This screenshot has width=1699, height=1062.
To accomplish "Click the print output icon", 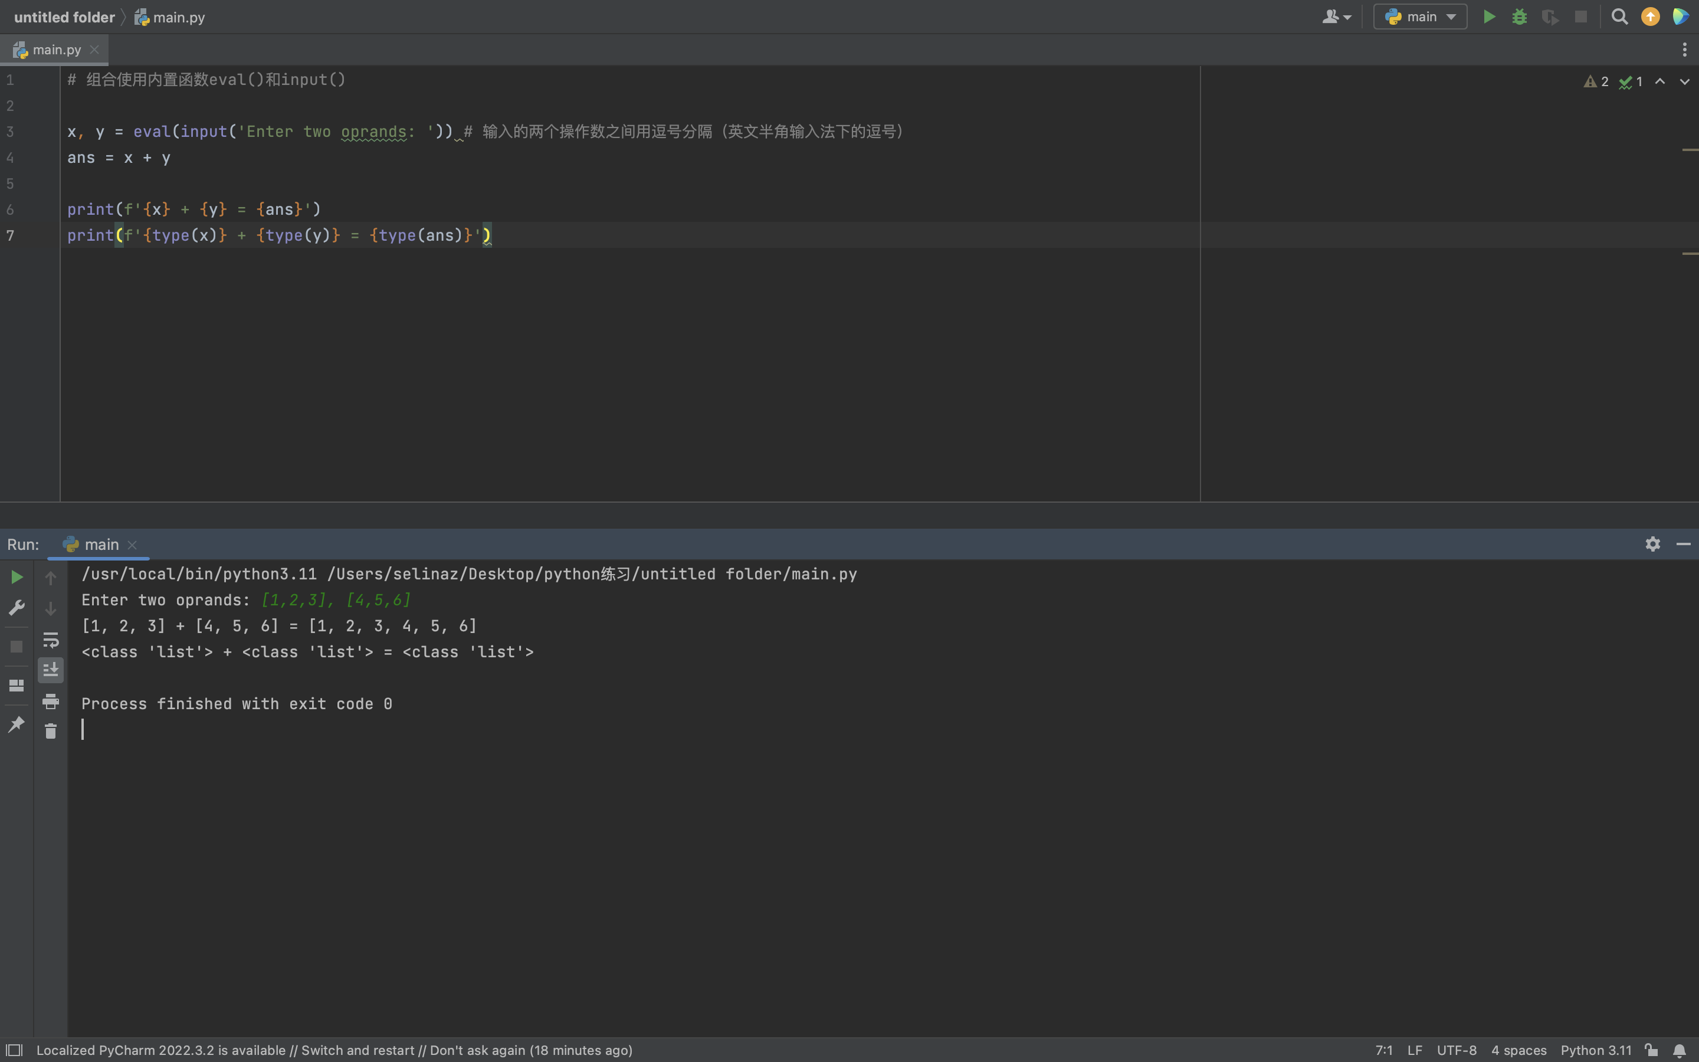I will click(x=51, y=701).
